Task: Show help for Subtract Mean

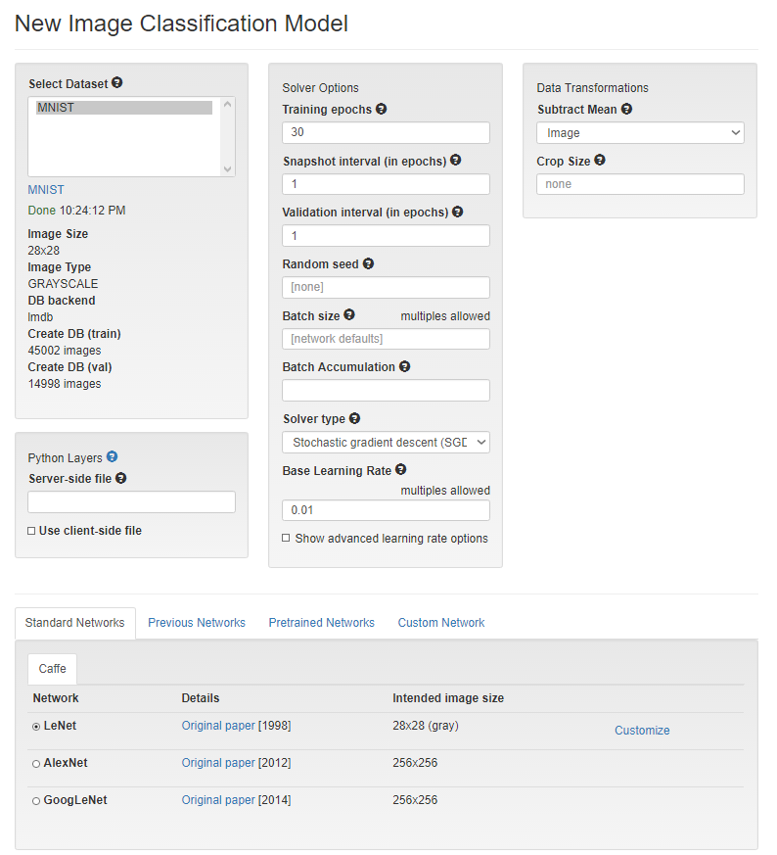Action: coord(626,109)
